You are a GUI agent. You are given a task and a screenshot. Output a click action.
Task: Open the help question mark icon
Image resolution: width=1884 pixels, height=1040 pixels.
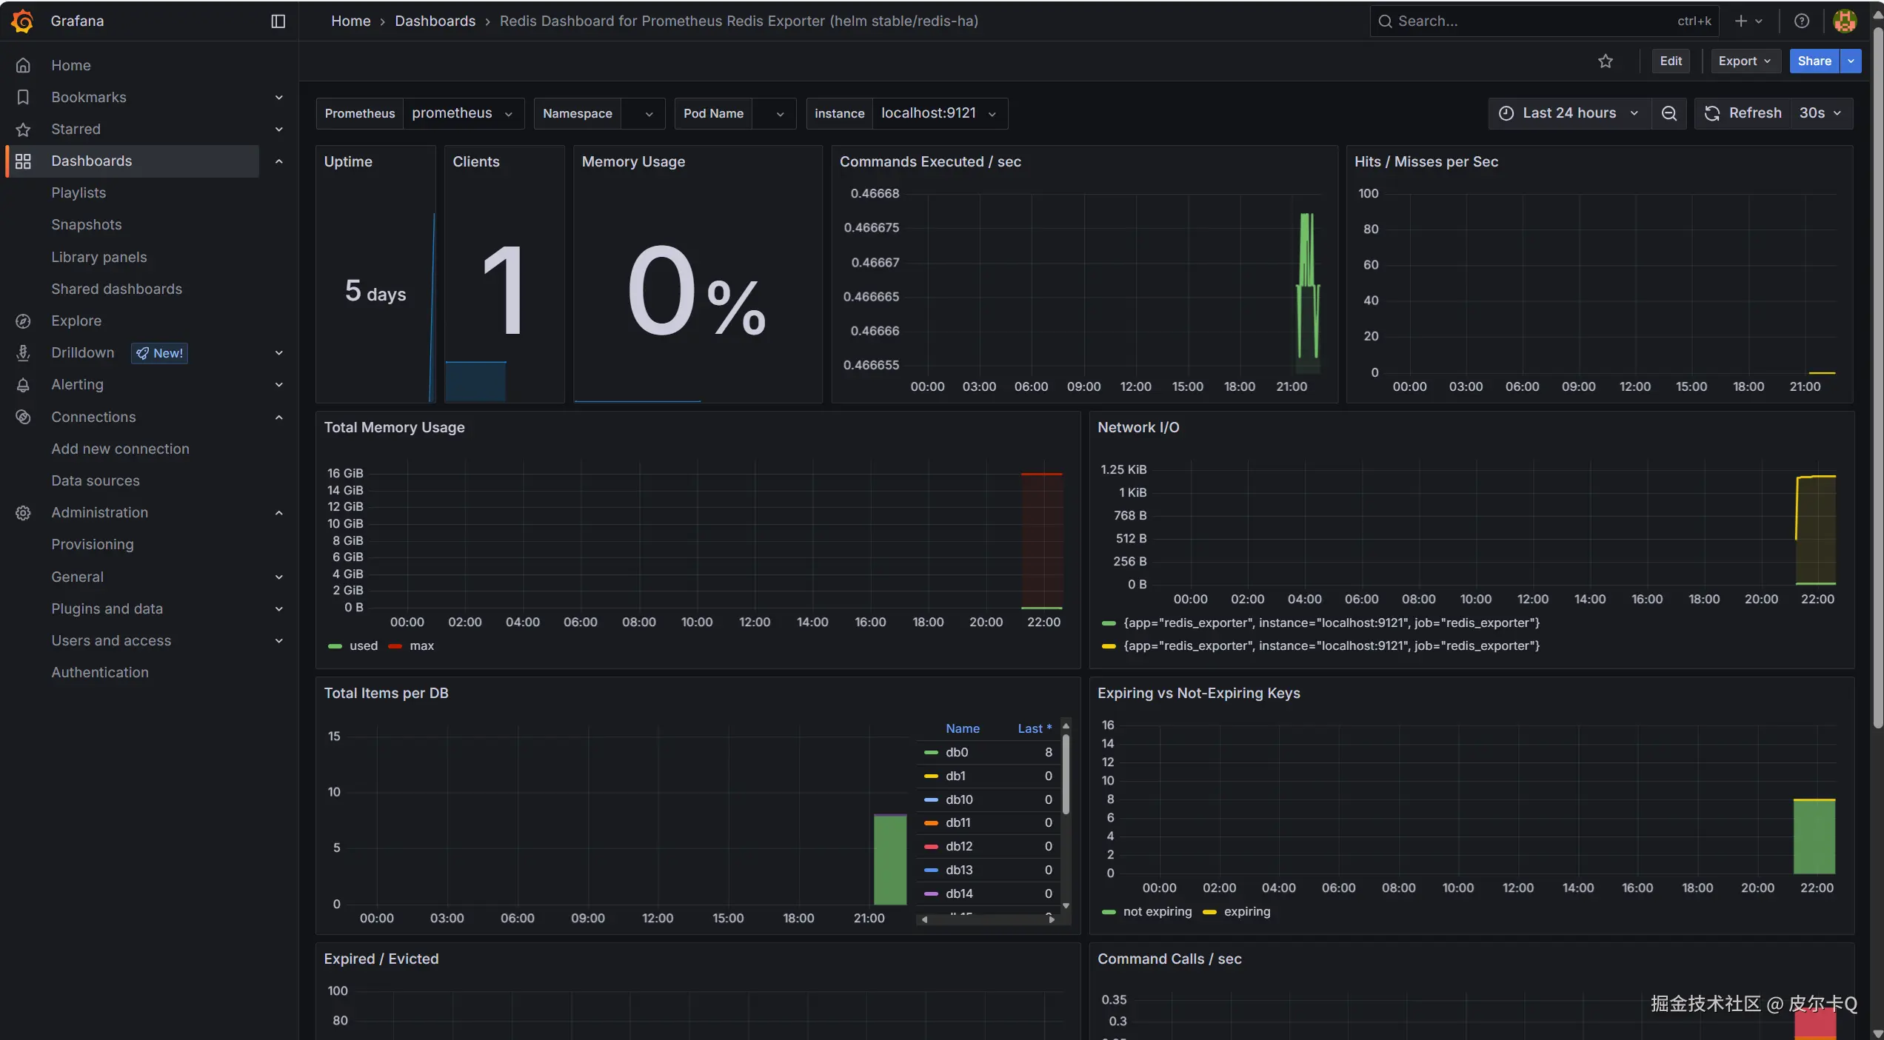[1802, 21]
